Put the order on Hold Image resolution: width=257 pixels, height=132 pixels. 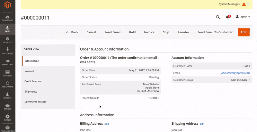pos(132,32)
